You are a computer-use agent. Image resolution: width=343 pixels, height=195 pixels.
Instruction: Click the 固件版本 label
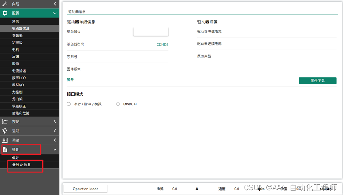point(74,69)
